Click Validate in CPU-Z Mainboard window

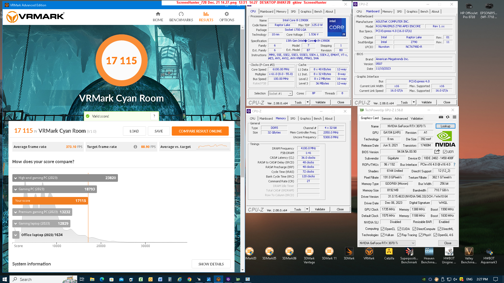[x=426, y=102]
